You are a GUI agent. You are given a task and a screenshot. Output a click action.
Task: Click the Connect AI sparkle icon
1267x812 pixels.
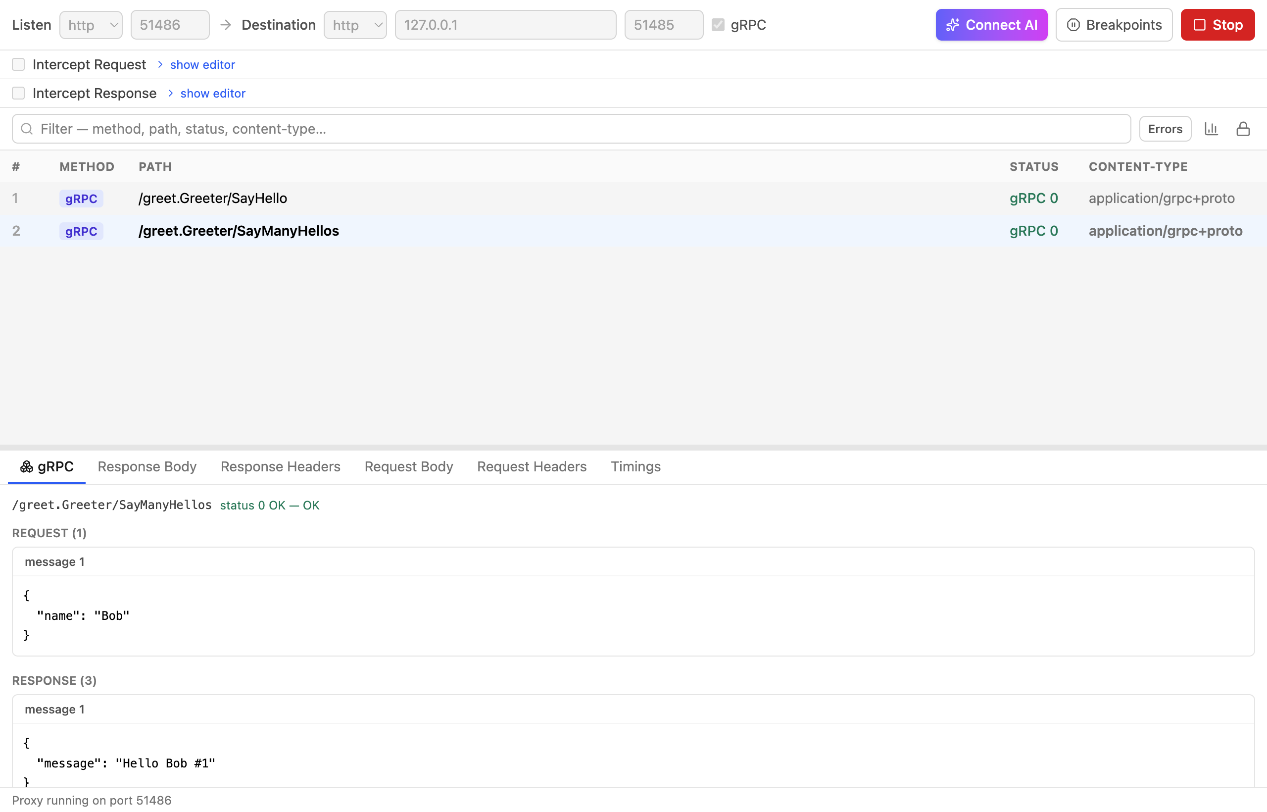point(952,25)
